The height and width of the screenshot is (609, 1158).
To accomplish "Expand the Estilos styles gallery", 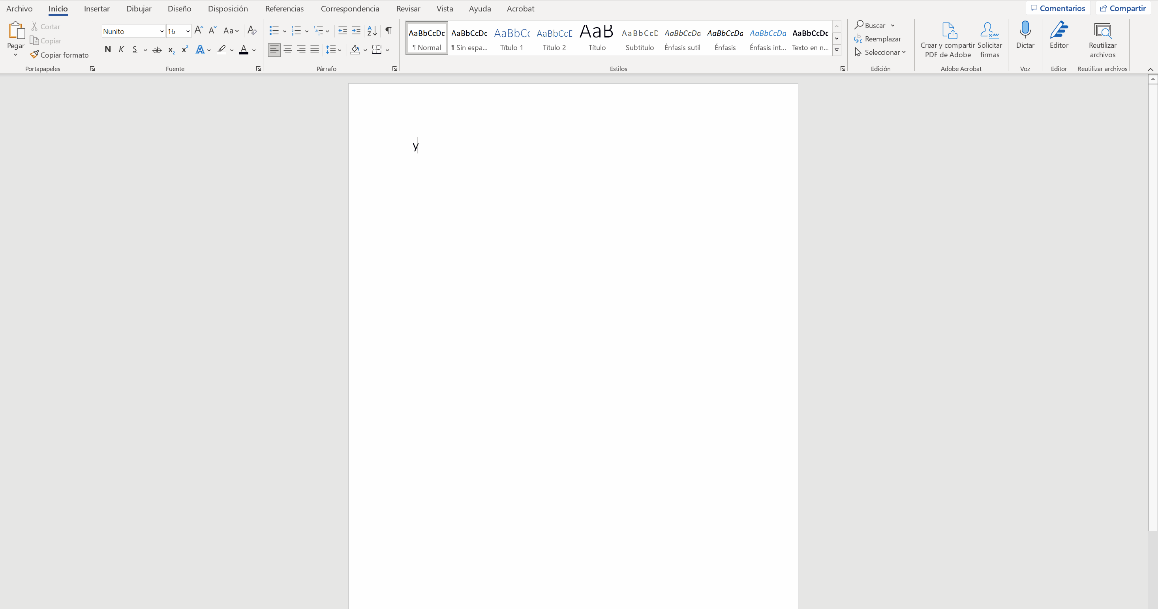I will [837, 52].
